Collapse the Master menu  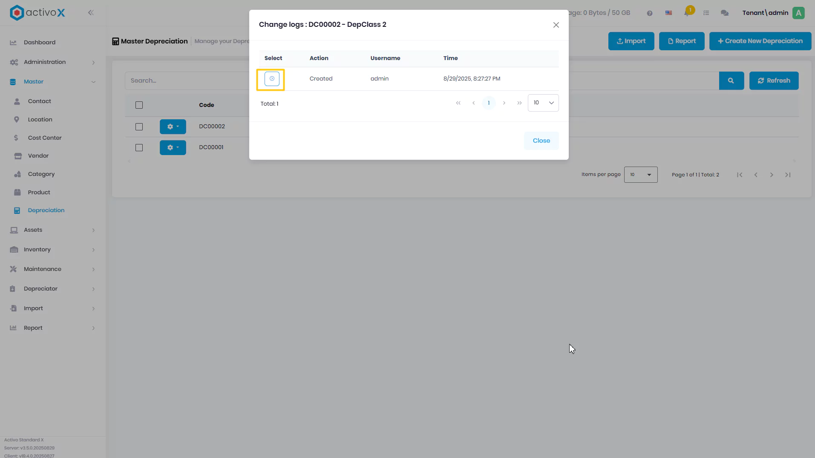(x=53, y=82)
